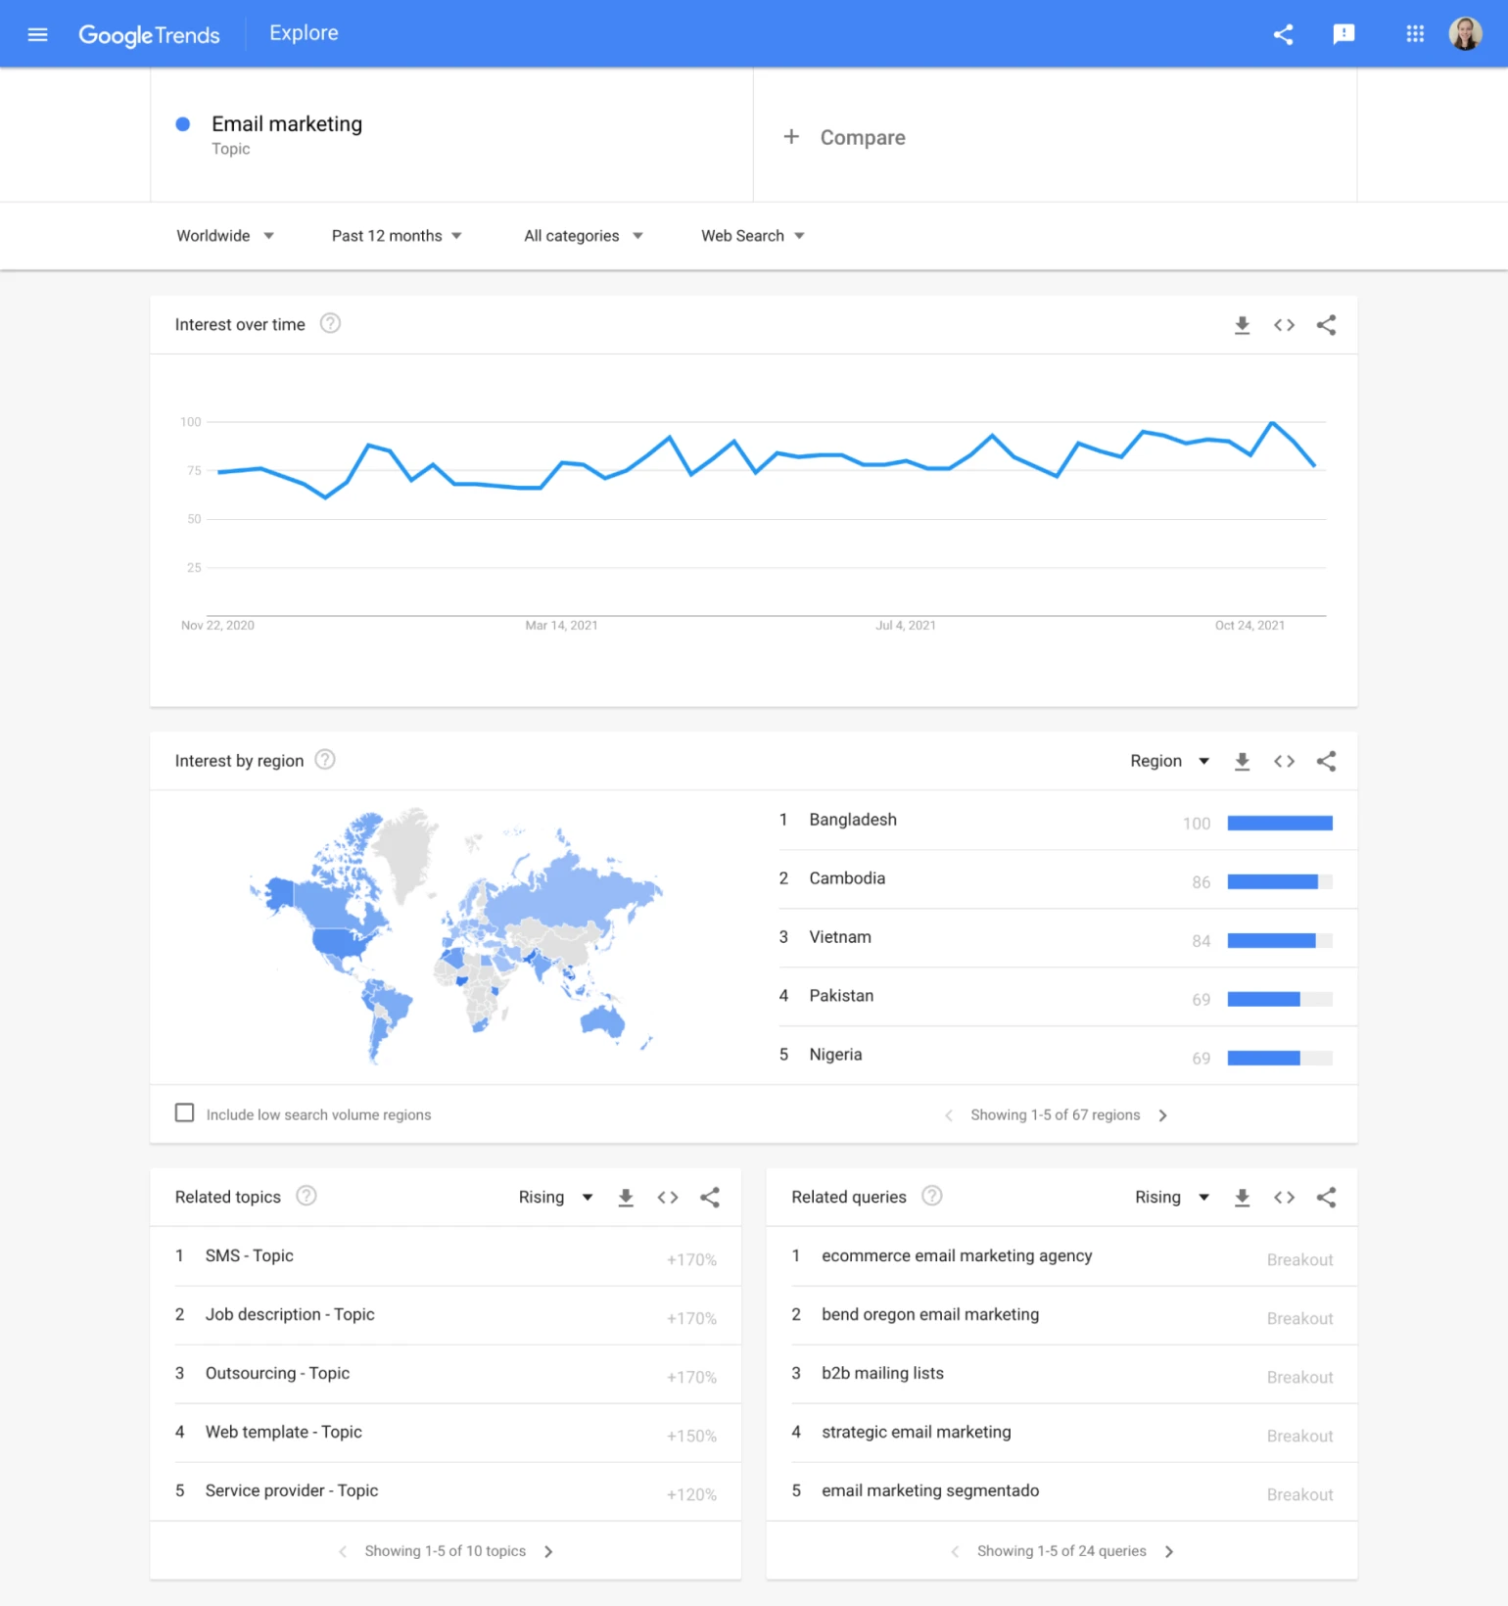Go to next page of regions
The width and height of the screenshot is (1508, 1606).
tap(1162, 1115)
